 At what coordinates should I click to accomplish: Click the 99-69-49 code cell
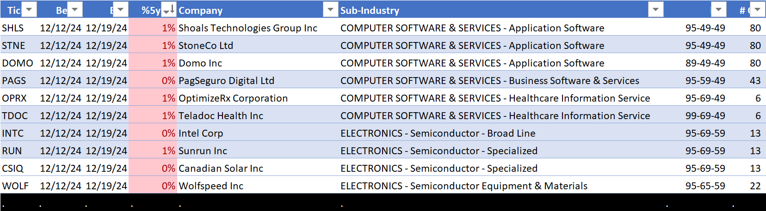click(x=705, y=115)
